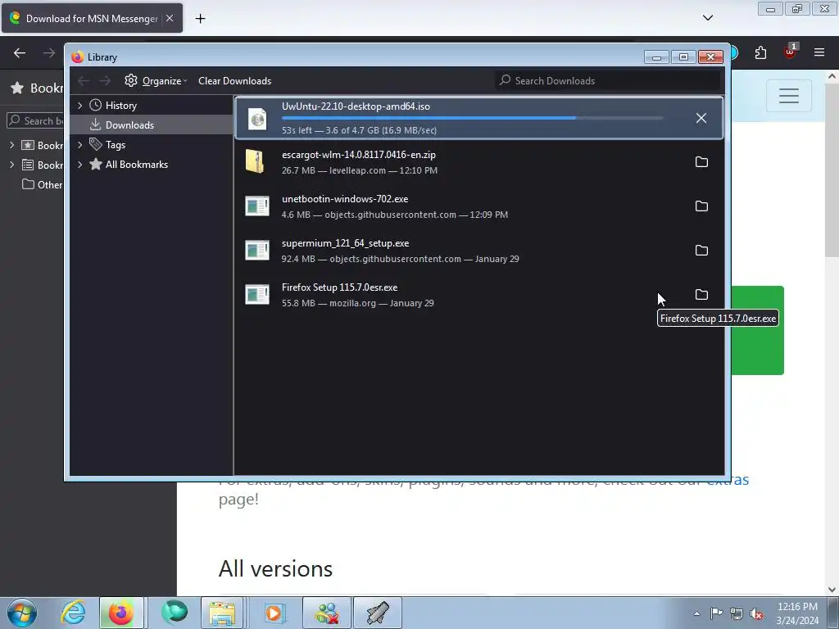This screenshot has width=839, height=629.
Task: Select the UwUntu-22.10-desktop-amd64.iso entry
Action: click(478, 118)
